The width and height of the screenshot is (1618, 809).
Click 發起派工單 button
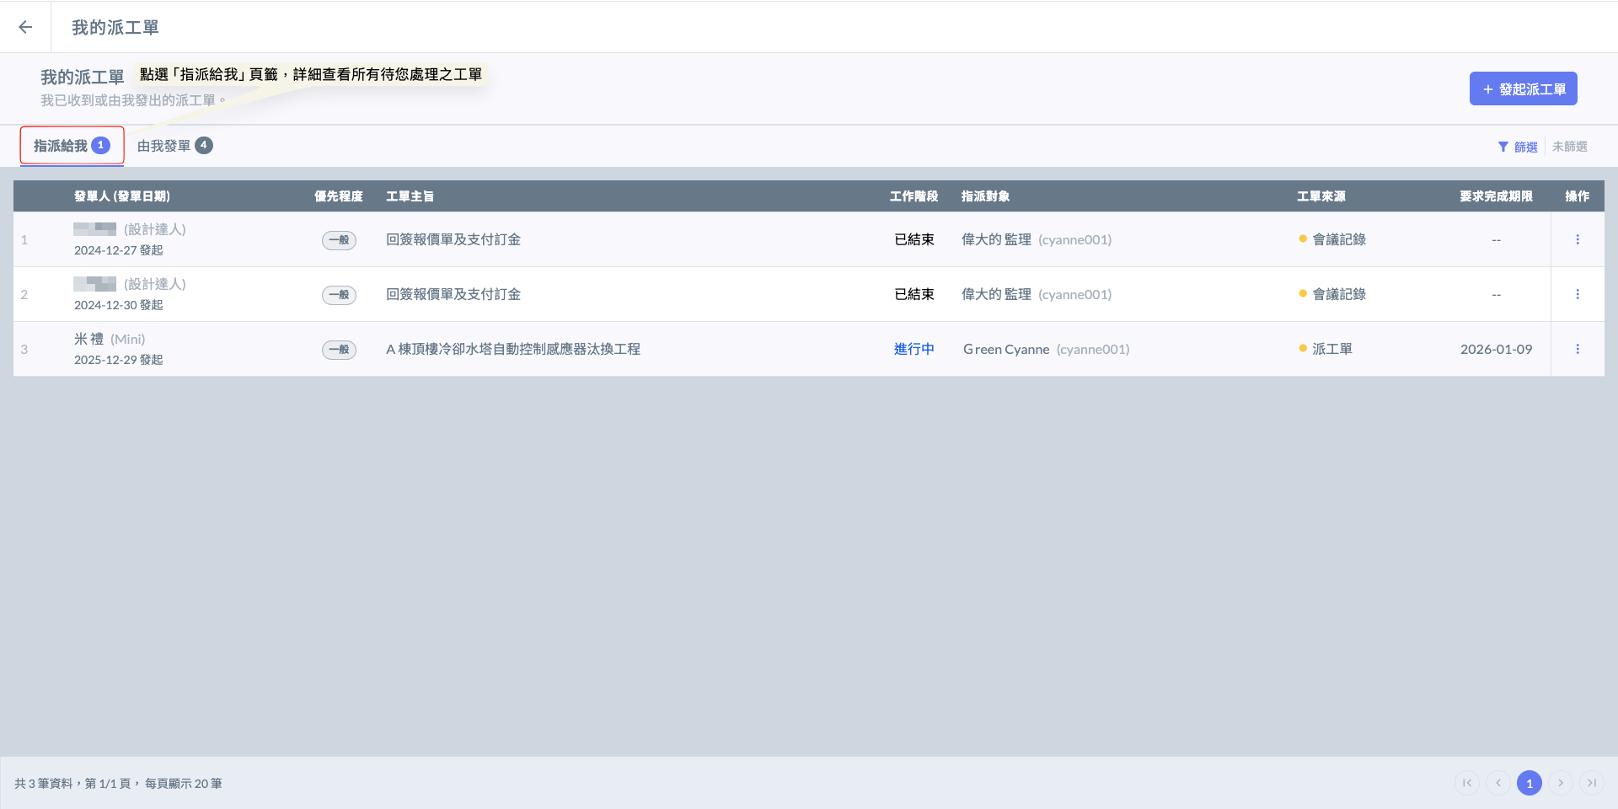(1523, 88)
